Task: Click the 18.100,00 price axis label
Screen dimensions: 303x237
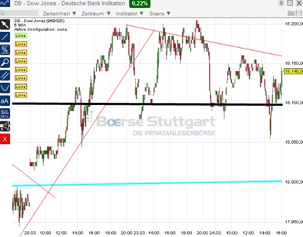Action: [294, 103]
